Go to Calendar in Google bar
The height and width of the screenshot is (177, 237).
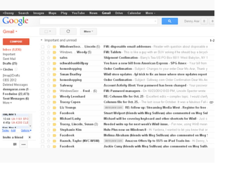[134, 13]
